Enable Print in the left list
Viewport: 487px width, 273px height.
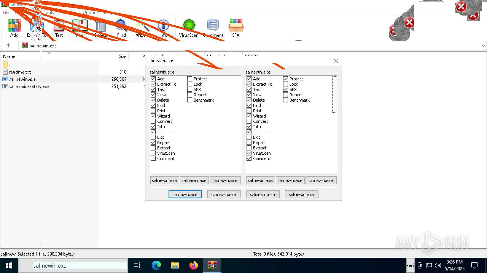click(153, 111)
